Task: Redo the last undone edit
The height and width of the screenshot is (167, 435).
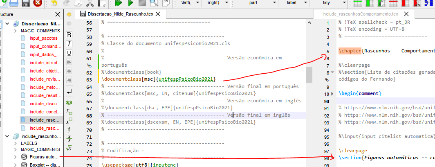Action: (x=66, y=3)
